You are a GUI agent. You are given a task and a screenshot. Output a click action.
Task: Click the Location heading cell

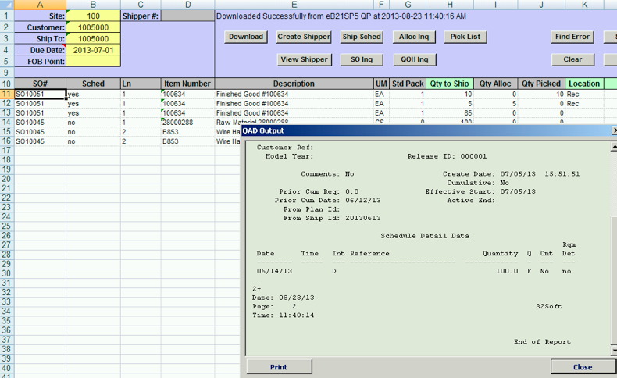click(584, 84)
